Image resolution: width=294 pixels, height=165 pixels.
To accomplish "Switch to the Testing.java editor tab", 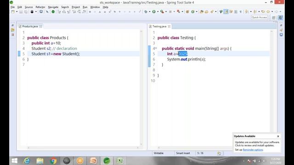I will [x=159, y=27].
